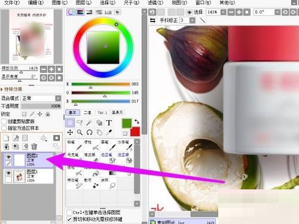The width and height of the screenshot is (299, 224).
Task: Open the 混合模式 blending mode dropdown
Action: (x=58, y=98)
